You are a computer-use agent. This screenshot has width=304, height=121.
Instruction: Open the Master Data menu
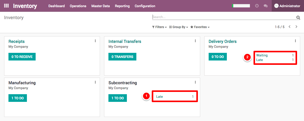tap(100, 6)
